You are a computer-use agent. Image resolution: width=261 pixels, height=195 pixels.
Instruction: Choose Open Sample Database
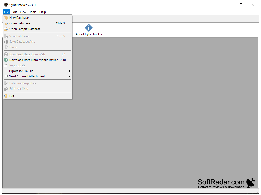[37, 29]
